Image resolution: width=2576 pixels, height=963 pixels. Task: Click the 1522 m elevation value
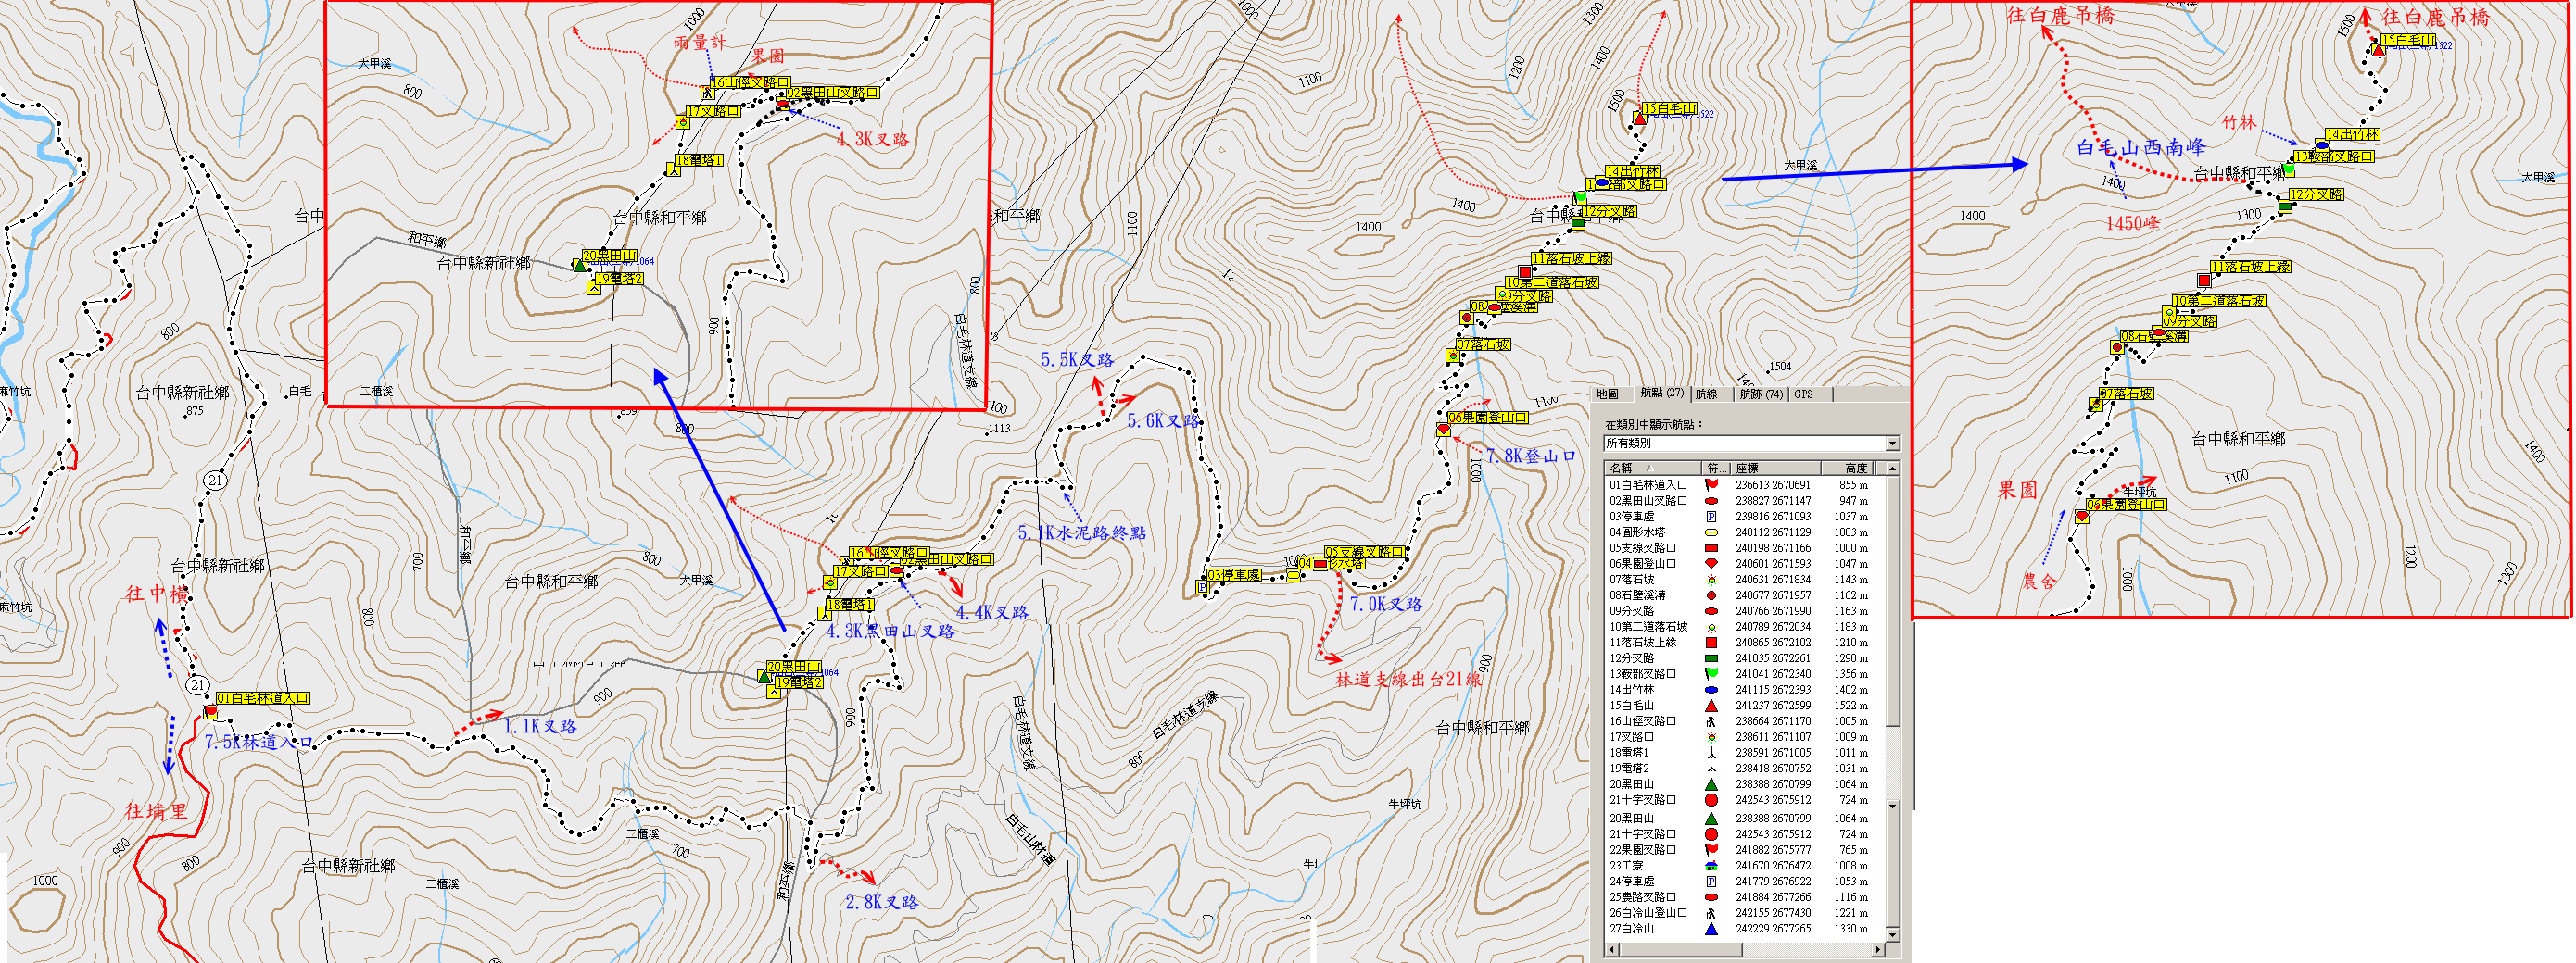1850,706
